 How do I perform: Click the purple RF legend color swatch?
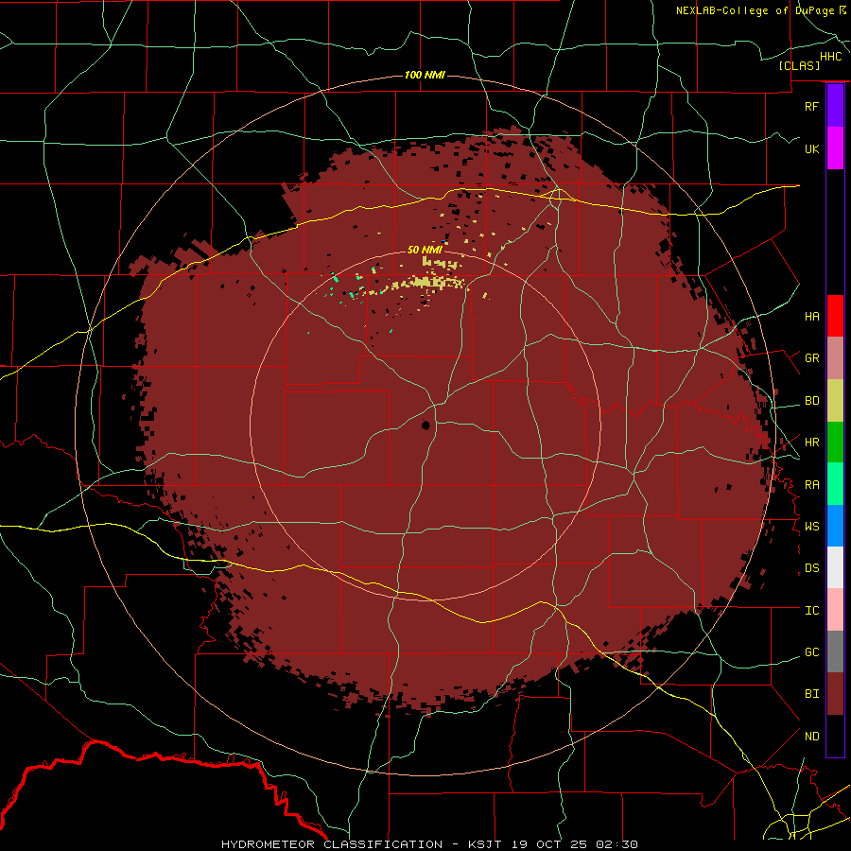tap(835, 106)
